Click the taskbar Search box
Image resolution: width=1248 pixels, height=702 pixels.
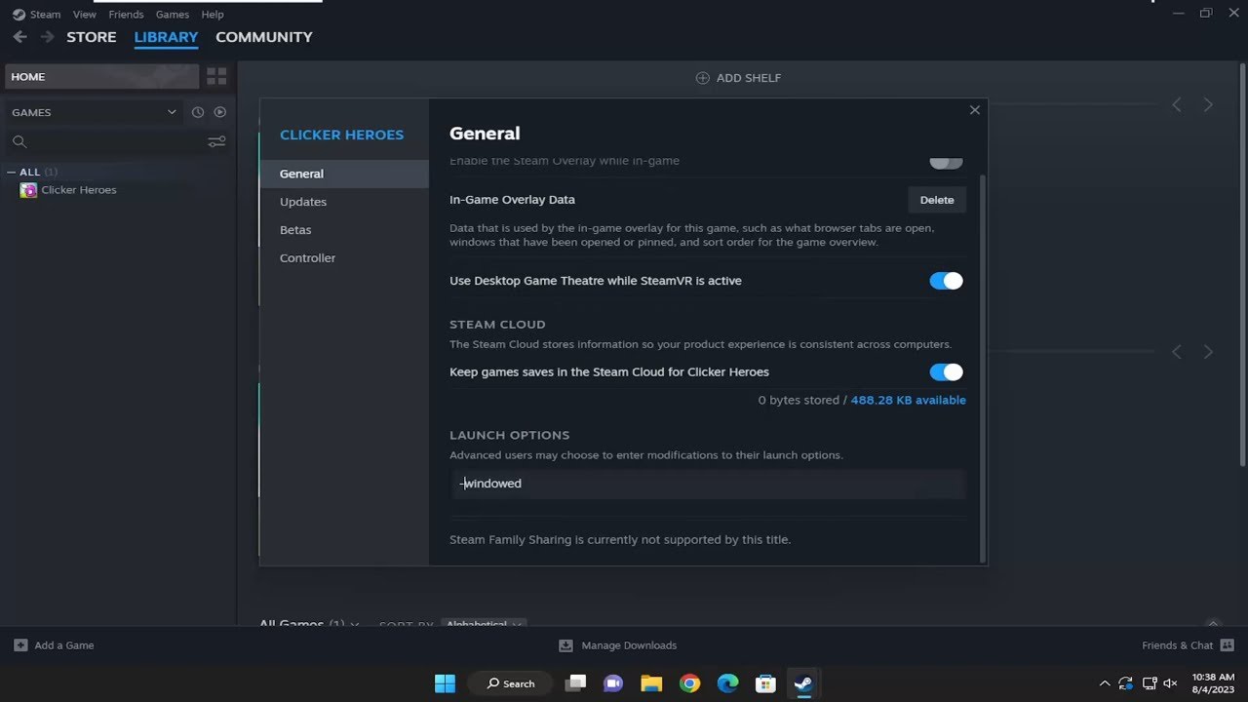point(510,683)
